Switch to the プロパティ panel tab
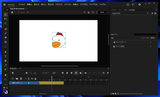The width and height of the screenshot is (160, 97). coord(114,10)
